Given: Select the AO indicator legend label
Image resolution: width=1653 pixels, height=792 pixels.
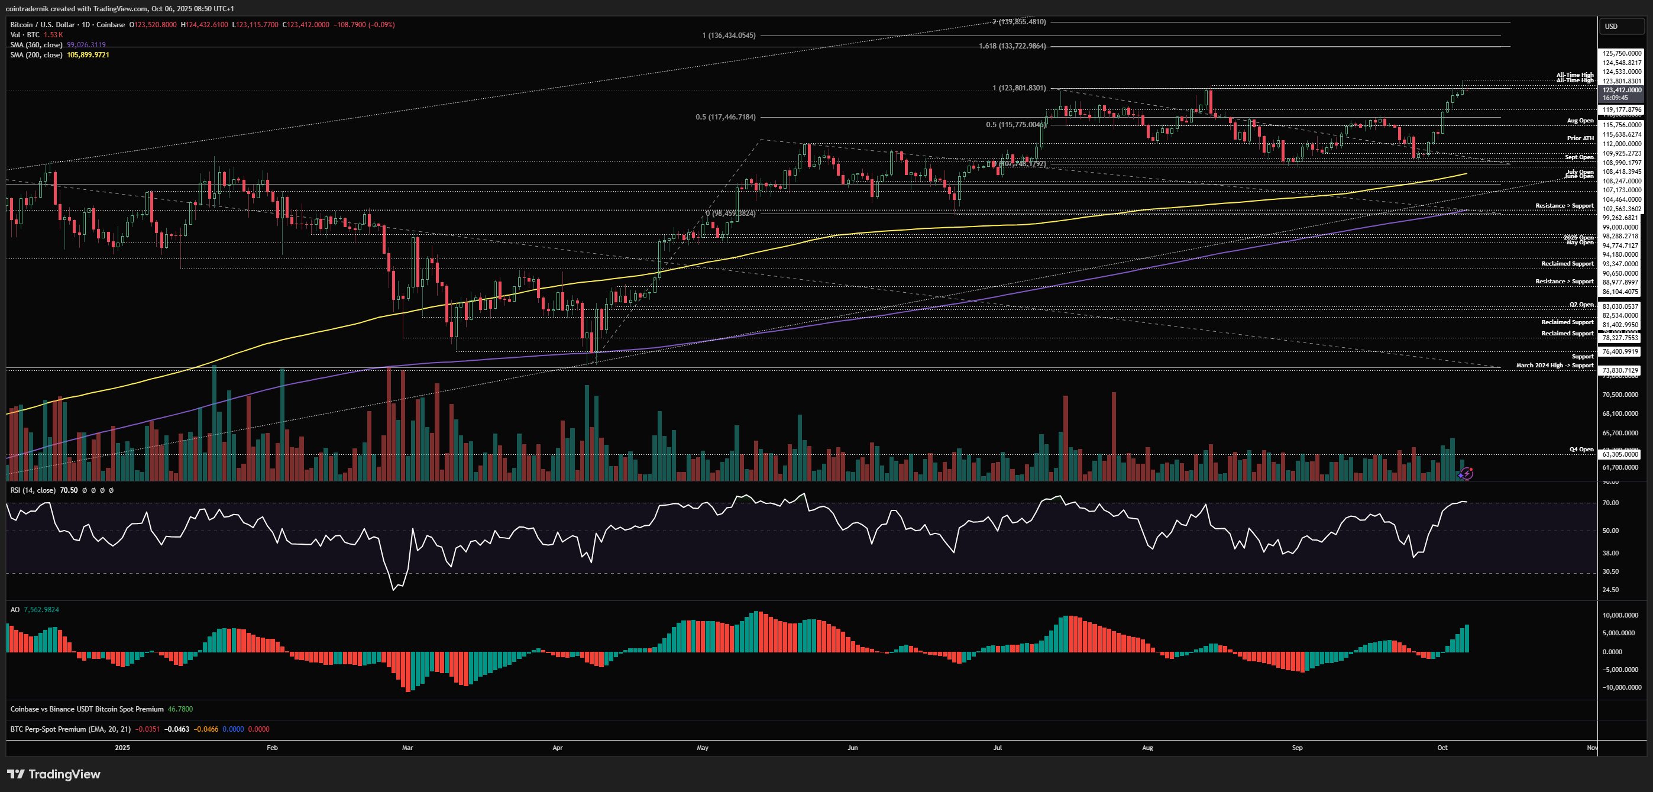Looking at the screenshot, I should click(x=15, y=610).
